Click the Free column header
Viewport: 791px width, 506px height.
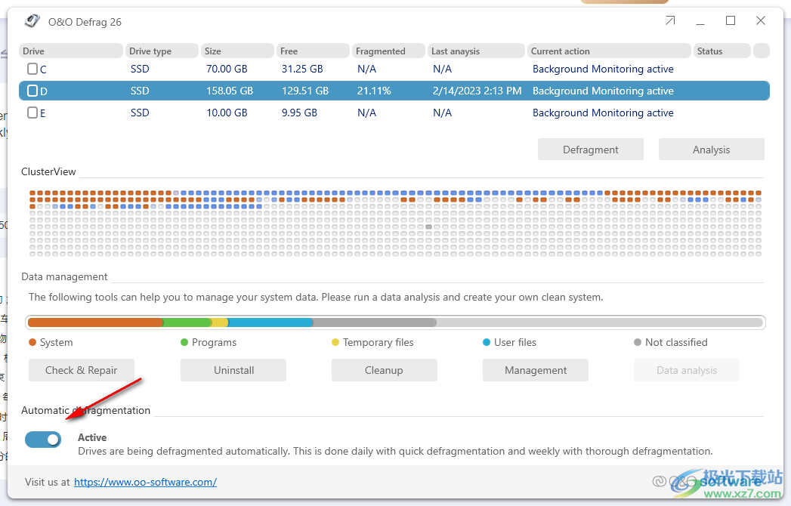pyautogui.click(x=313, y=51)
